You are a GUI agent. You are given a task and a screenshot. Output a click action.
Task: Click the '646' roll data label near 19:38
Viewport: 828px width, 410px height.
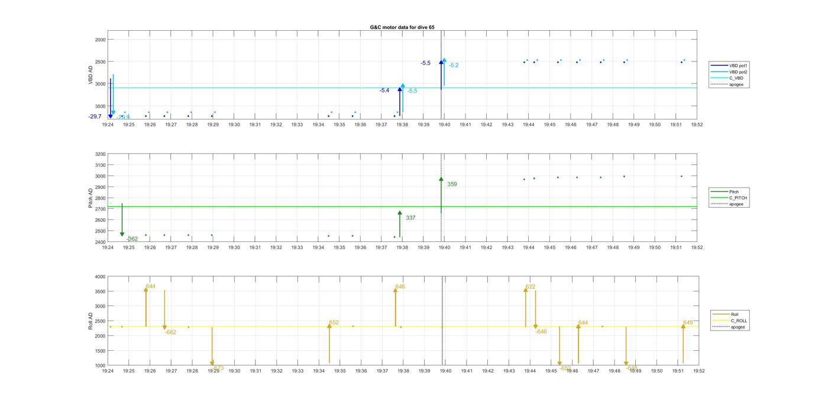click(x=400, y=287)
